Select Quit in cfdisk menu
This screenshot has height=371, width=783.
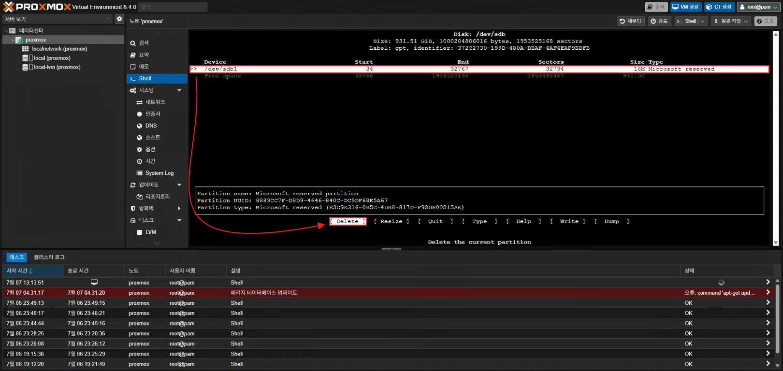(435, 221)
